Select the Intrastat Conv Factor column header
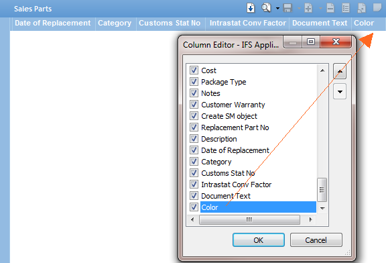The height and width of the screenshot is (263, 386). click(x=248, y=23)
